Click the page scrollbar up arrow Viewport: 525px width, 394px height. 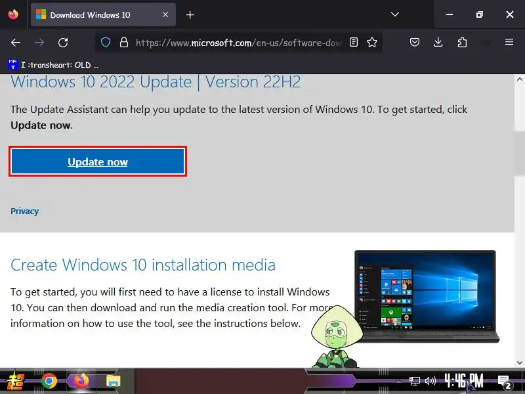519,79
